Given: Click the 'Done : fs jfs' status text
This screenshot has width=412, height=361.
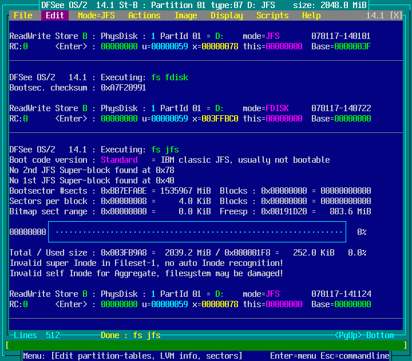Looking at the screenshot, I should click(130, 335).
